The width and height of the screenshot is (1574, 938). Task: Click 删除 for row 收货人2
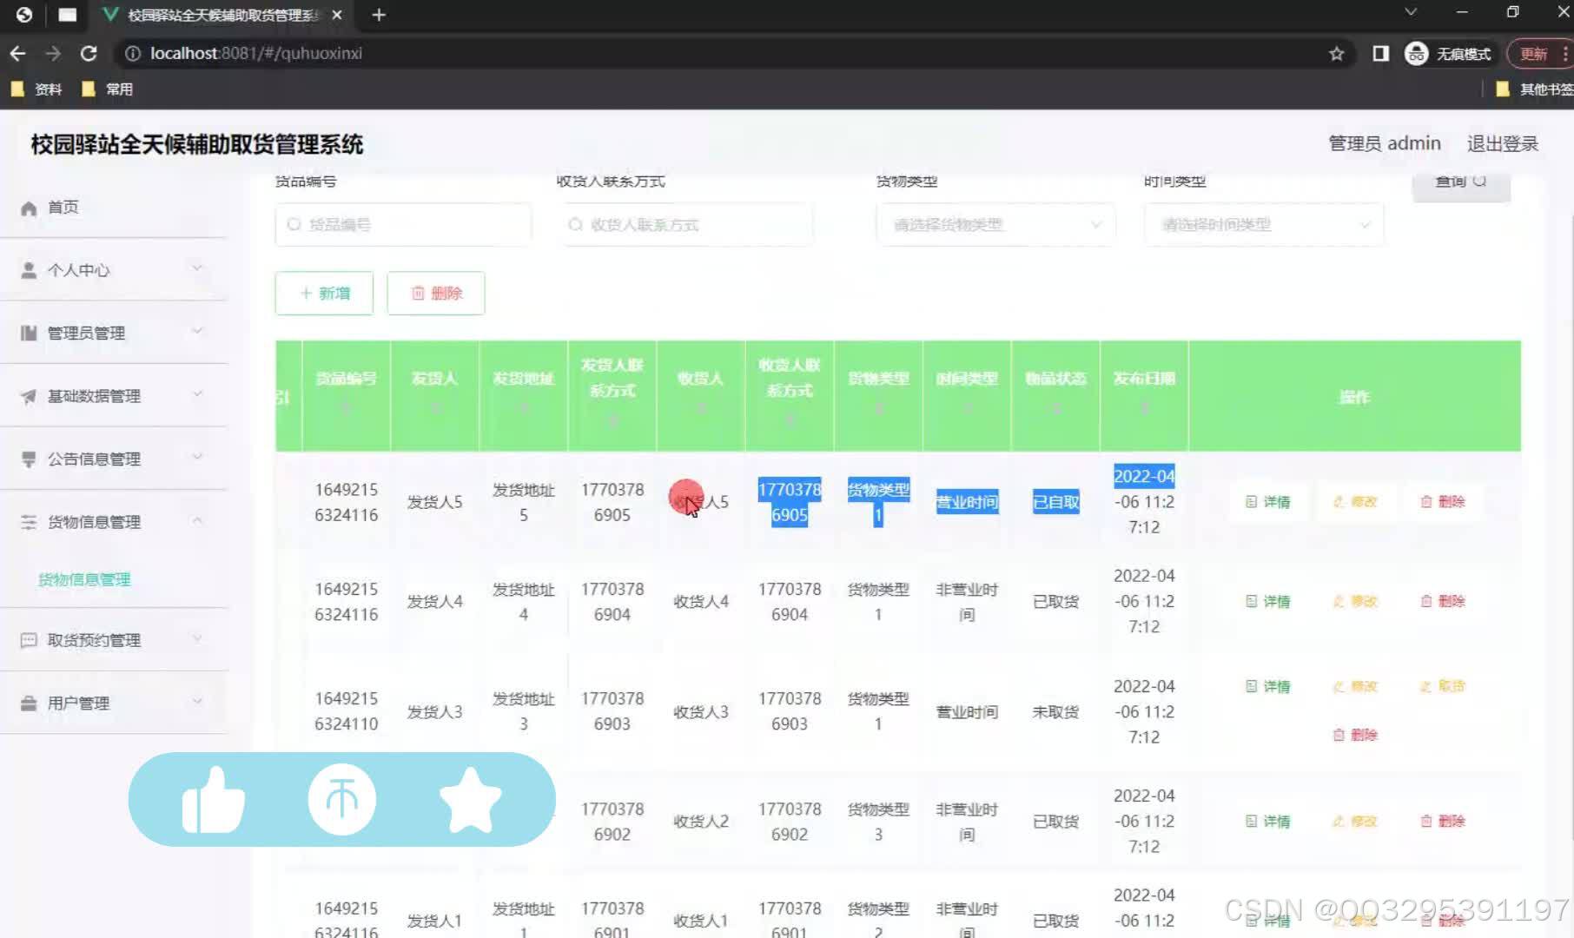tap(1443, 822)
